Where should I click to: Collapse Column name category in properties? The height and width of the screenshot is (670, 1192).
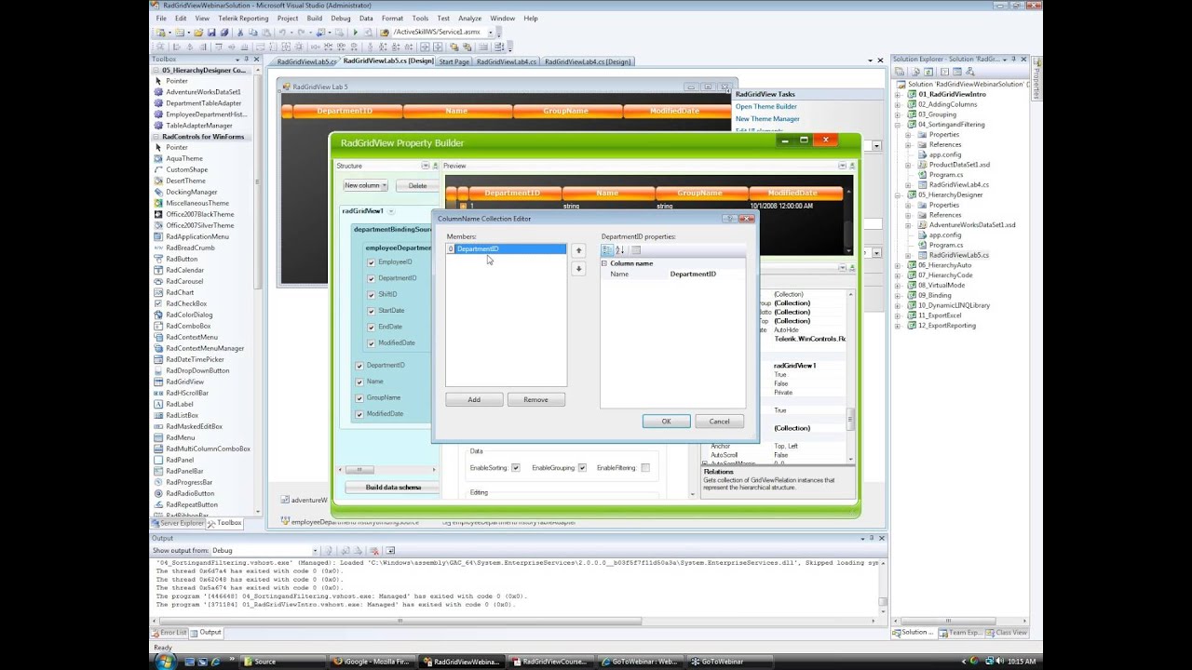pyautogui.click(x=604, y=263)
